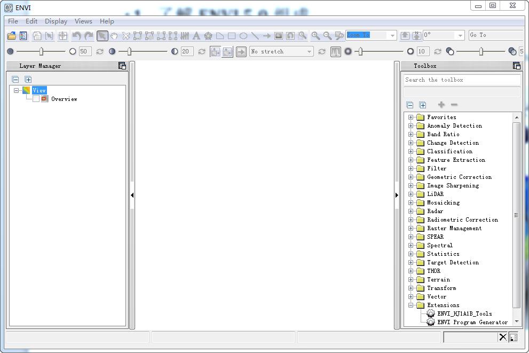The height and width of the screenshot is (353, 529).
Task: Reset the sharpen value of 10
Action: (438, 52)
